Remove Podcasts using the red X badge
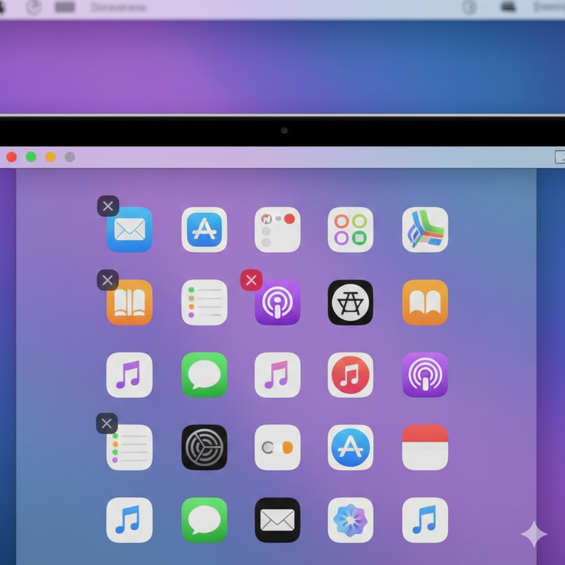This screenshot has width=565, height=565. [251, 280]
